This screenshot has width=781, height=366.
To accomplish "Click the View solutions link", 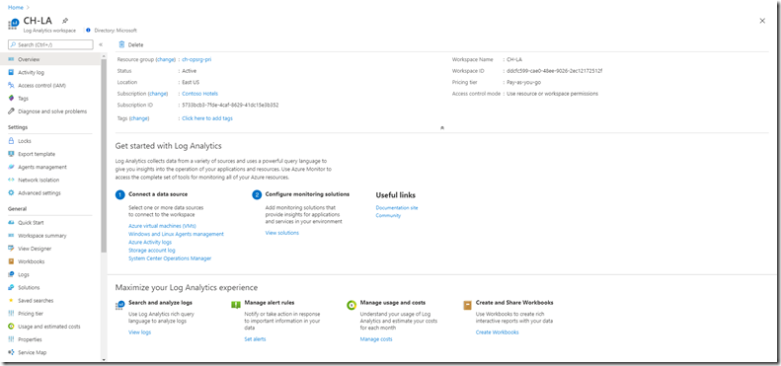I will (x=282, y=233).
